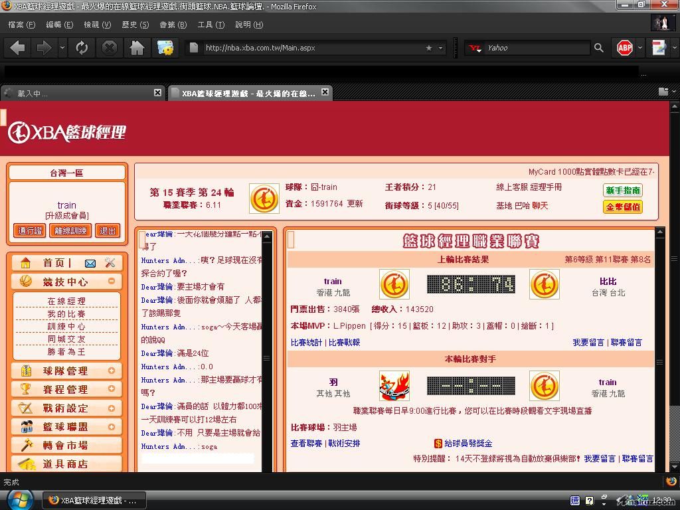Open the back/forward history dropdown arrow
Screen dimensions: 680x510
[x=62, y=48]
